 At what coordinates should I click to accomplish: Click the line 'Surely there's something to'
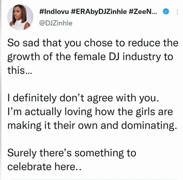pos(72,153)
